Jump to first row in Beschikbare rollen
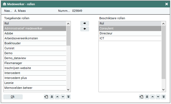Image resolution: width=171 pixels, height=104 pixels. (x=147, y=97)
